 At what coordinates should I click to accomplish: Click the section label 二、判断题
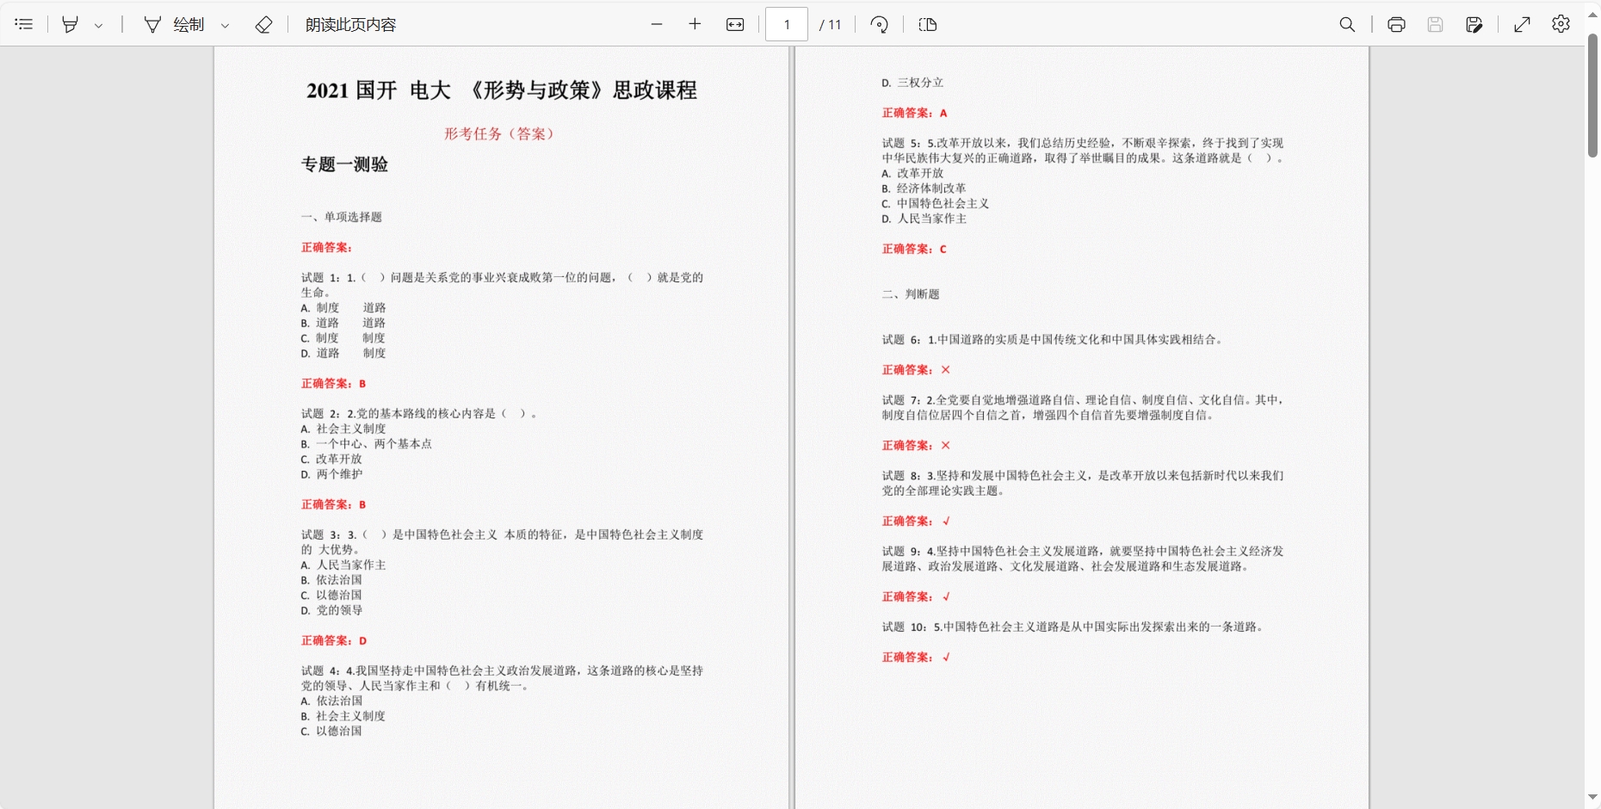click(911, 294)
